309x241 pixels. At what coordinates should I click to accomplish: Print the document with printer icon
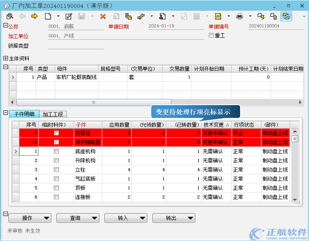coord(240,16)
